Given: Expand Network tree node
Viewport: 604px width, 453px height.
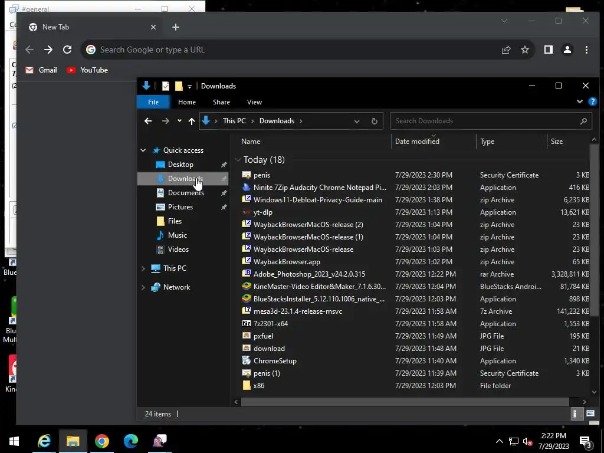Looking at the screenshot, I should (143, 287).
